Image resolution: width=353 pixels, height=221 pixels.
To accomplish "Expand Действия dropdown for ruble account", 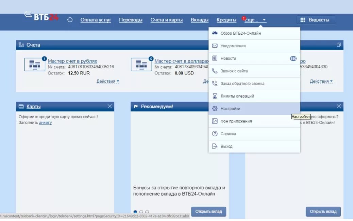I will click(x=108, y=81).
